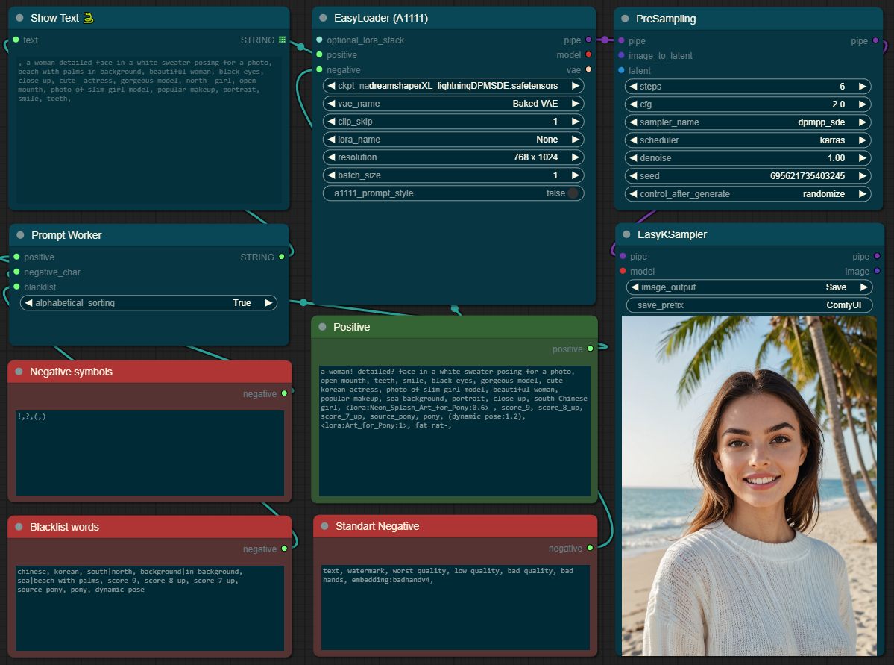Open the lora_name None selector
The width and height of the screenshot is (894, 665).
point(453,140)
